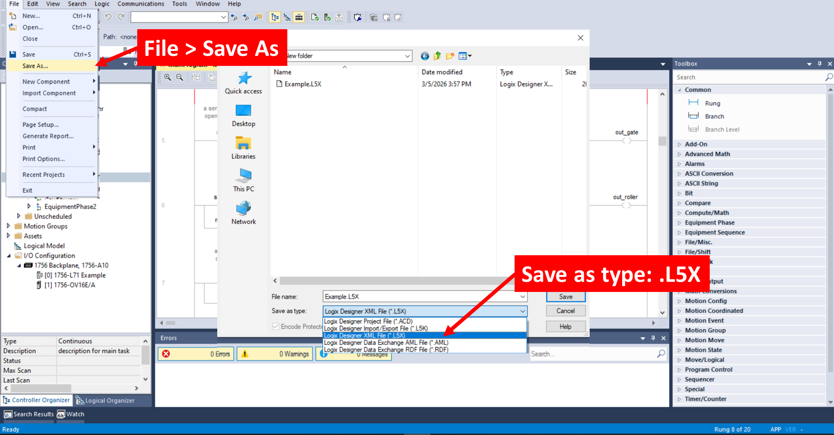
Task: Expand the Motion Groups tree node
Action: 8,226
